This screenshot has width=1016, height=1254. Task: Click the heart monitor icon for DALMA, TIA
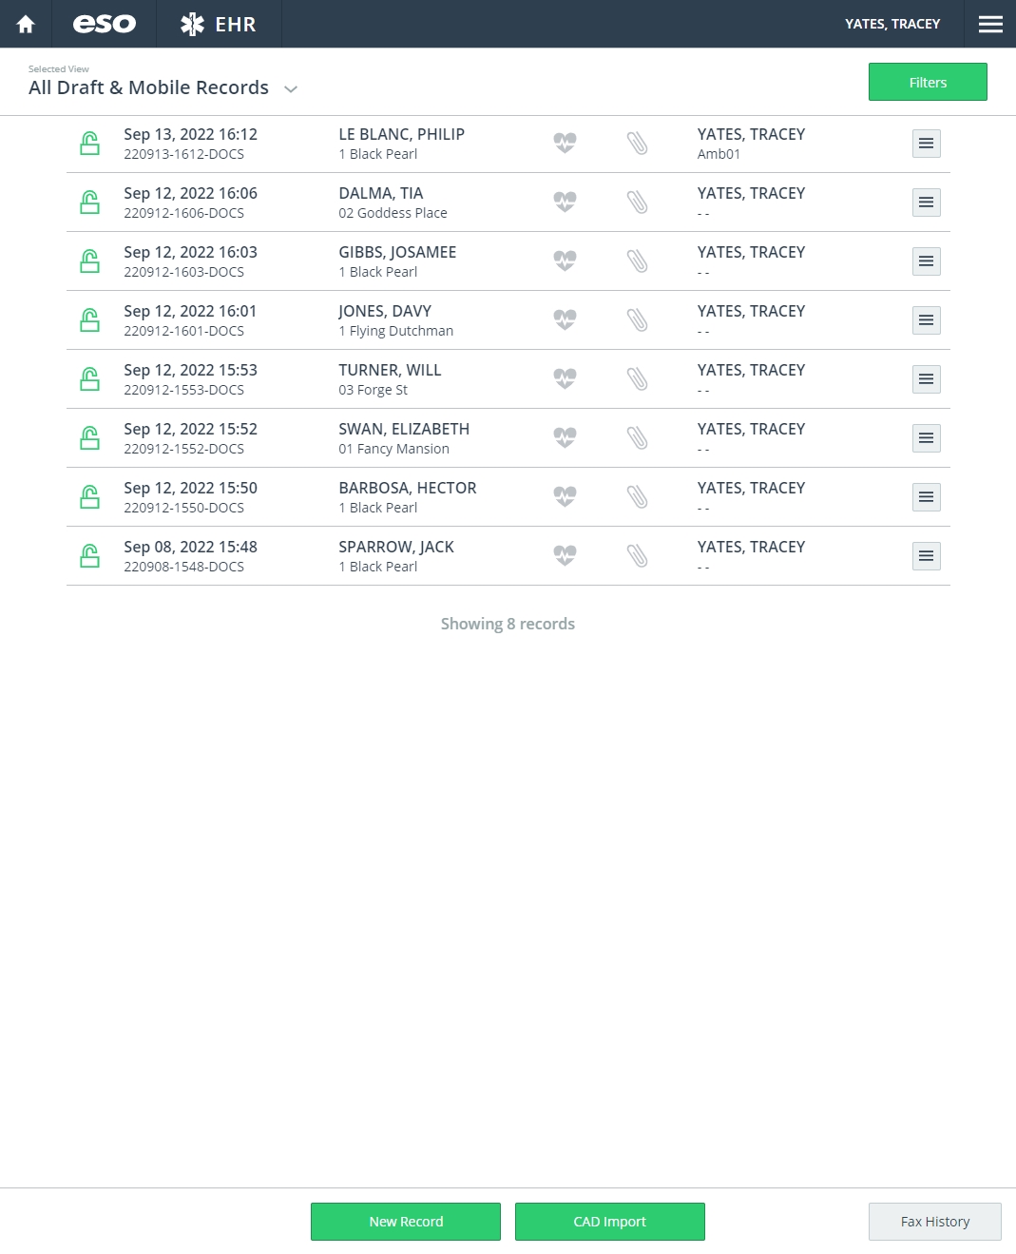tap(565, 203)
